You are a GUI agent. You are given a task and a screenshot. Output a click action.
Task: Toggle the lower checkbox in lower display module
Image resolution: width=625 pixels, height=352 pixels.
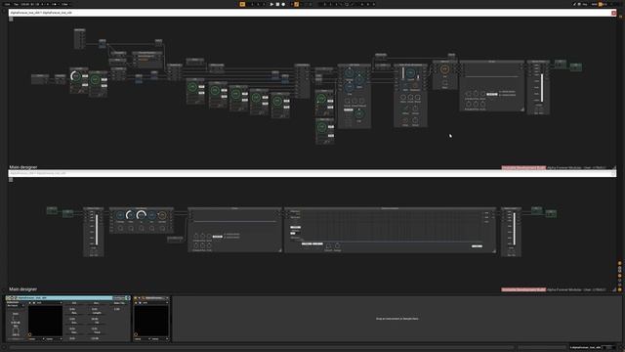[x=225, y=238]
